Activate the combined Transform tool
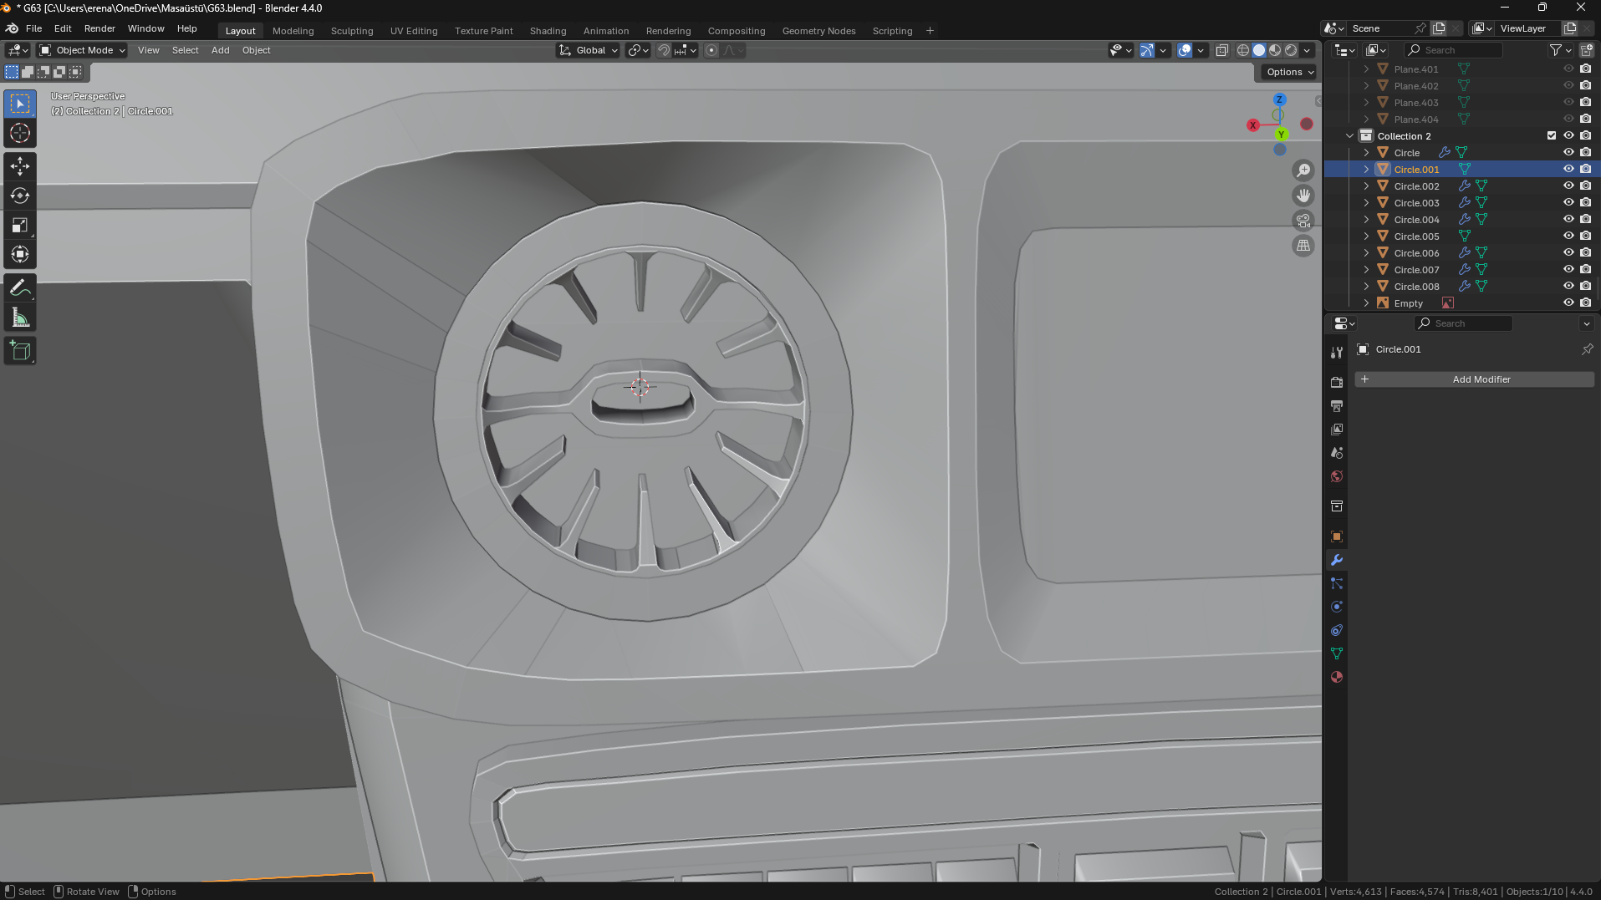Image resolution: width=1601 pixels, height=900 pixels. [x=20, y=254]
